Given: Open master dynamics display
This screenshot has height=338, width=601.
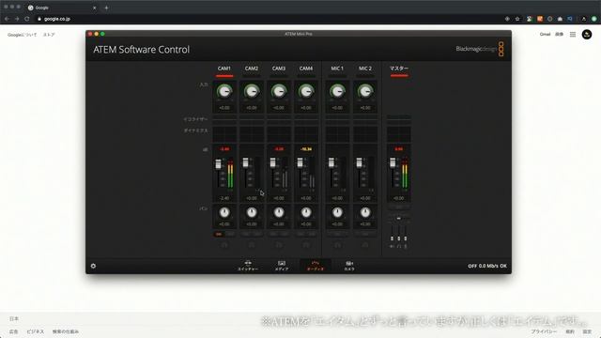Looking at the screenshot, I should (x=398, y=134).
